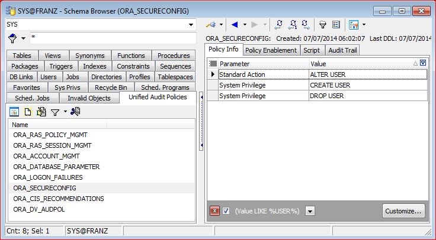Select the ALTER USER value cell
The width and height of the screenshot is (436, 240).
[368, 74]
